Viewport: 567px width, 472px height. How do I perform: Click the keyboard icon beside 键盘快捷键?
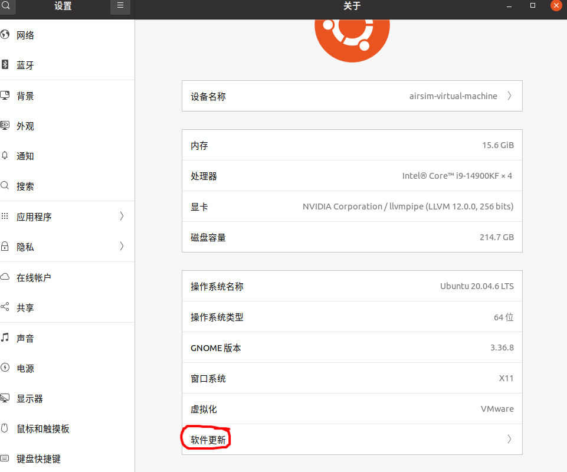pyautogui.click(x=5, y=458)
